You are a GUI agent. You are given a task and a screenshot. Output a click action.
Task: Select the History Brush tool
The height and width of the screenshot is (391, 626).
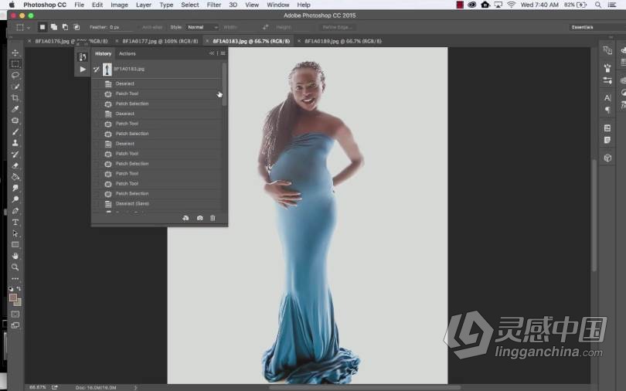click(15, 154)
